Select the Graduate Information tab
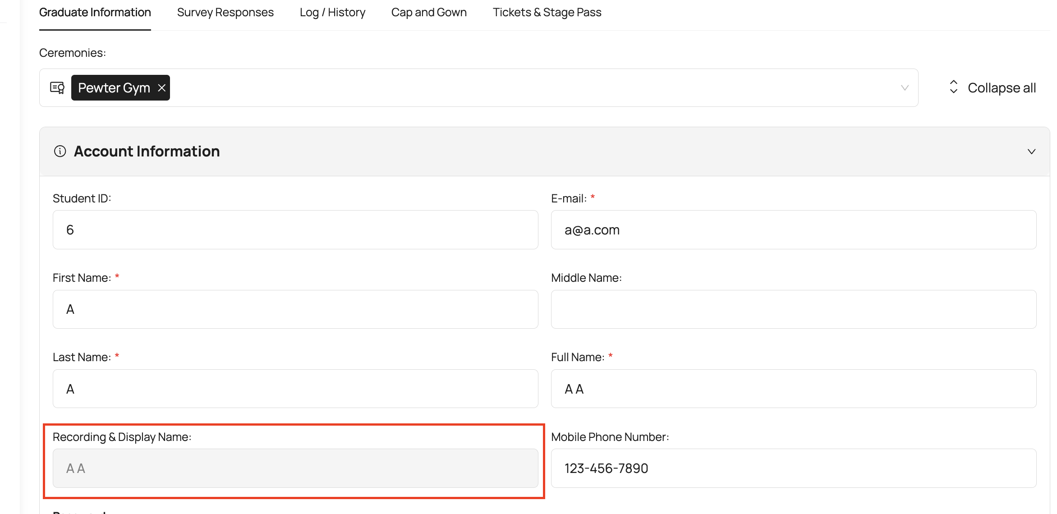The height and width of the screenshot is (514, 1057). pyautogui.click(x=95, y=13)
